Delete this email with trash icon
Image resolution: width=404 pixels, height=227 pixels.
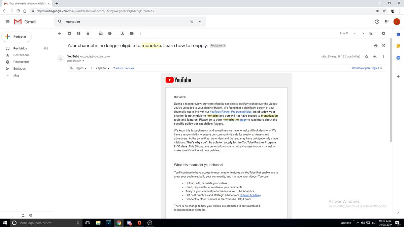(x=88, y=33)
